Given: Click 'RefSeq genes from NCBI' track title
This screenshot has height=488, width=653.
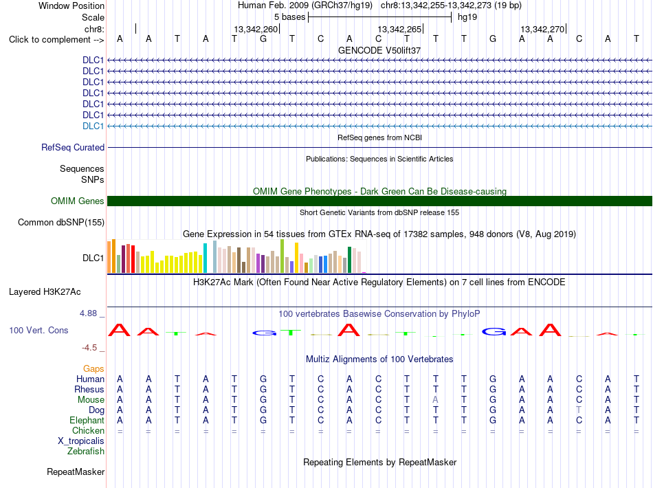Looking at the screenshot, I should tap(379, 137).
